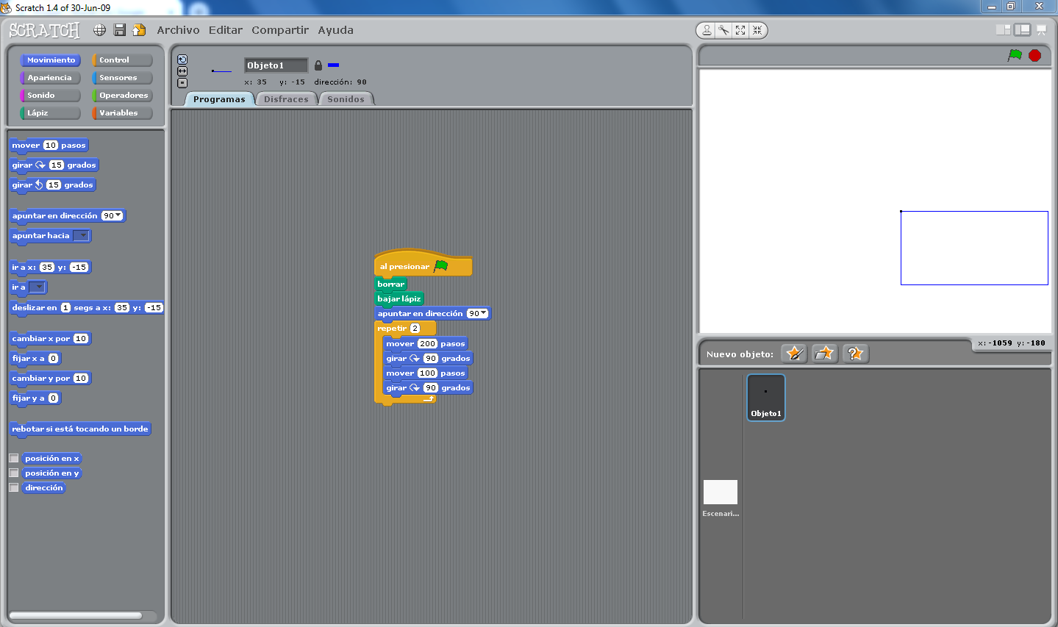Open the Compartir menu

279,30
